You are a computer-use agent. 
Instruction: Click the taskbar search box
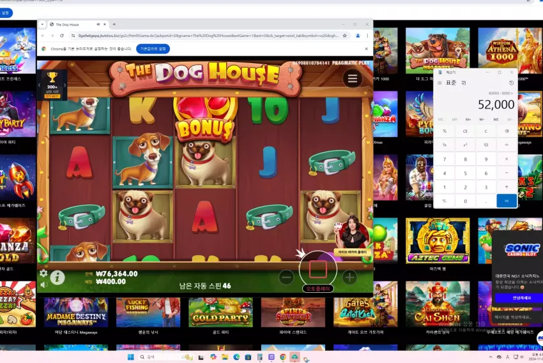tap(166, 357)
